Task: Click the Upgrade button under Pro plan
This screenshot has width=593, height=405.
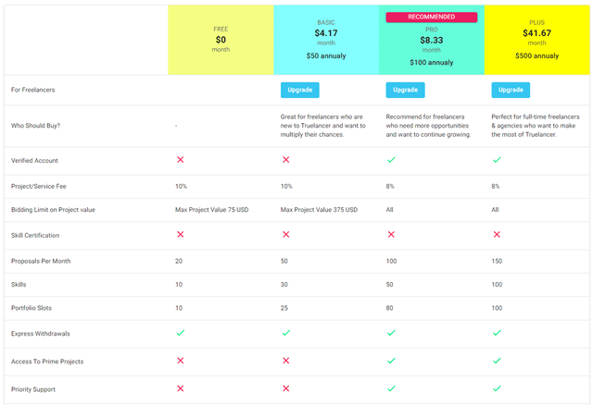Action: 405,90
